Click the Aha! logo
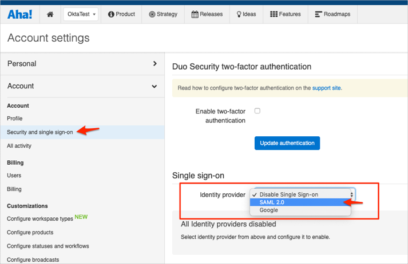The width and height of the screenshot is (408, 264). click(x=20, y=14)
